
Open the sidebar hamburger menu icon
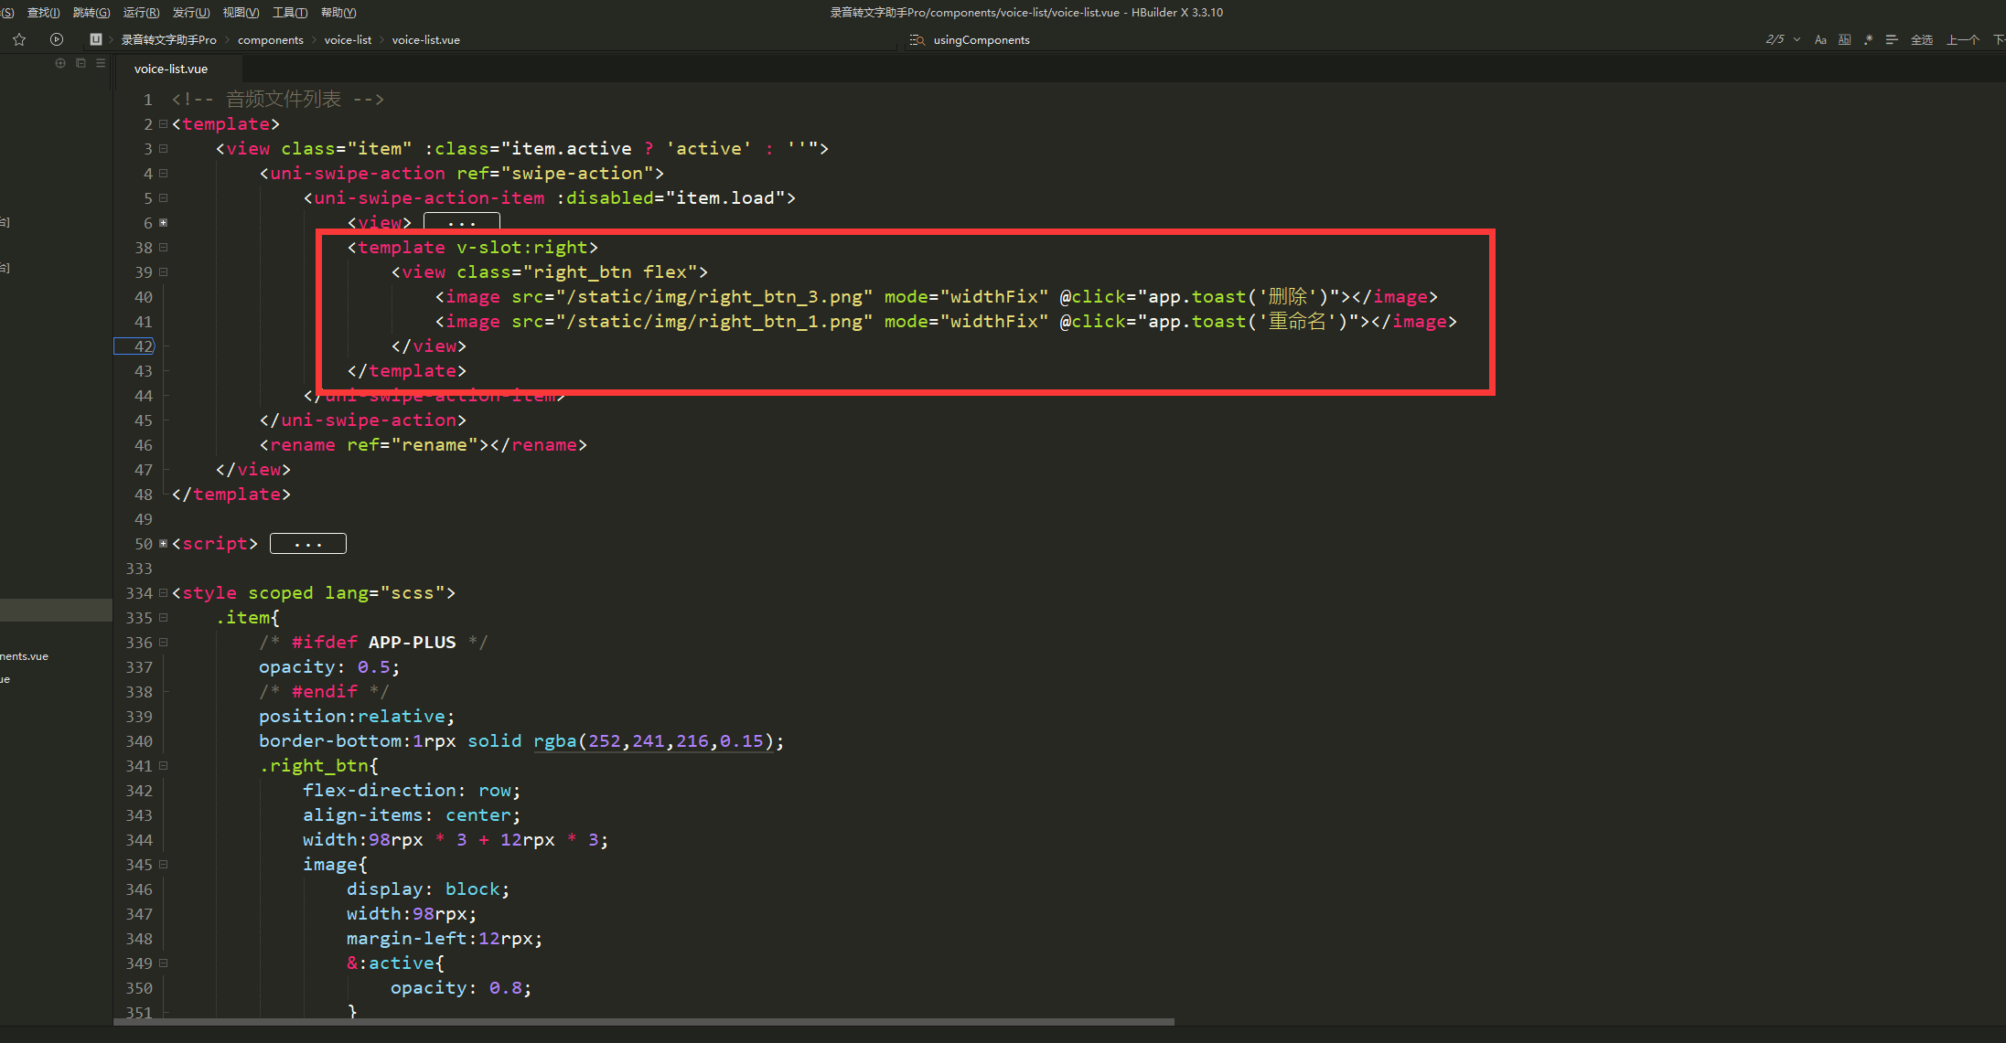[x=101, y=63]
